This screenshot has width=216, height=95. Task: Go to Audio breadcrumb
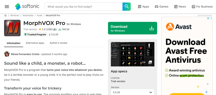coord(39,16)
